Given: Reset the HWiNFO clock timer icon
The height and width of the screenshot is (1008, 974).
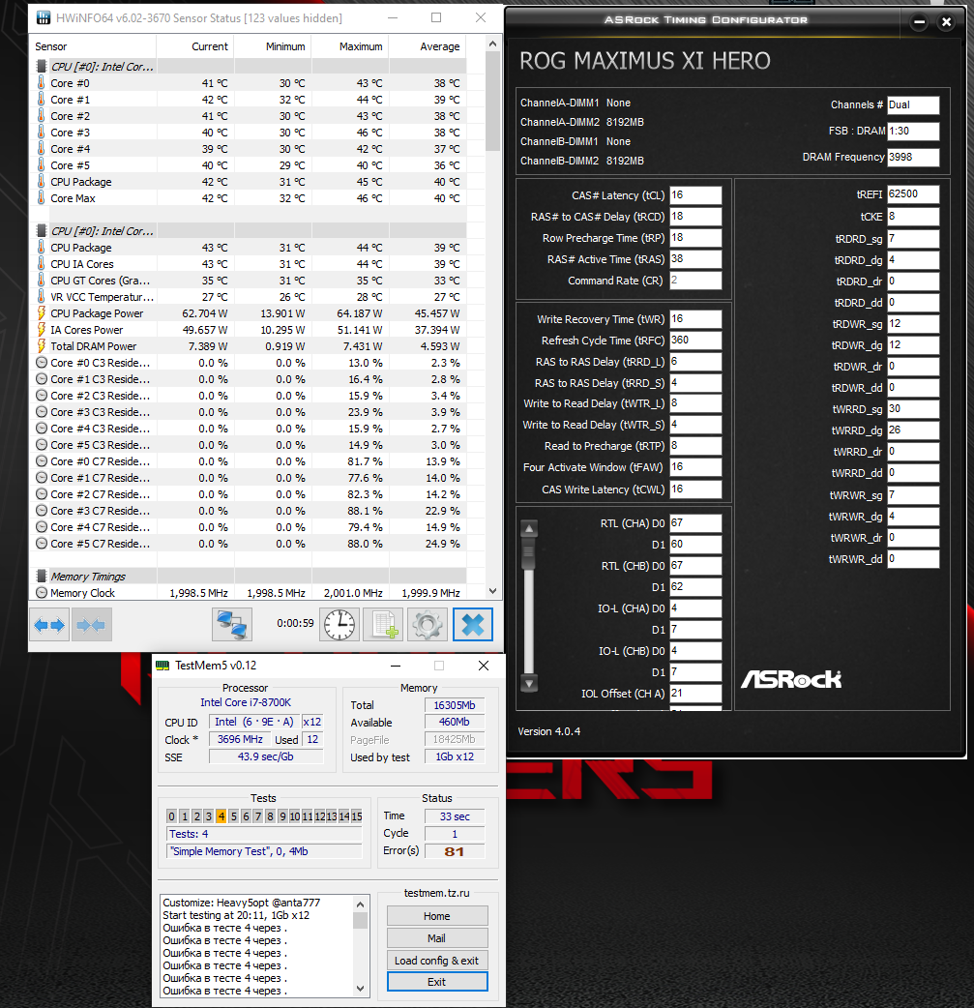Looking at the screenshot, I should [339, 625].
